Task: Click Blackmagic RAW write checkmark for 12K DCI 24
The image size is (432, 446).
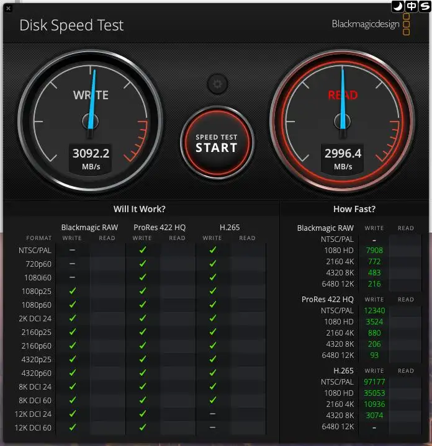Action: [x=73, y=414]
